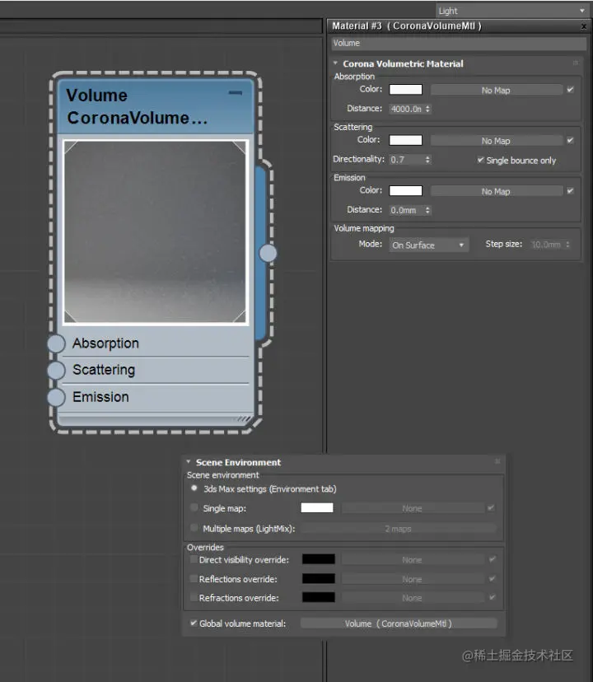Collapse the Corona Volumetric Material rollout
This screenshot has width=593, height=682.
tap(335, 63)
